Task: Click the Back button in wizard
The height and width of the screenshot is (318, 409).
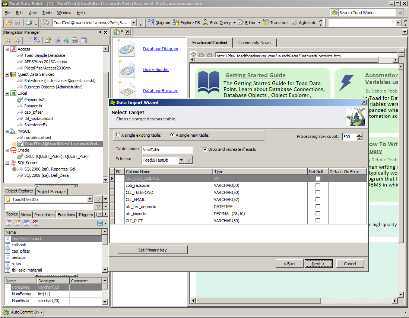Action: 289,264
